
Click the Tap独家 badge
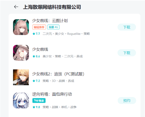click(x=39, y=101)
